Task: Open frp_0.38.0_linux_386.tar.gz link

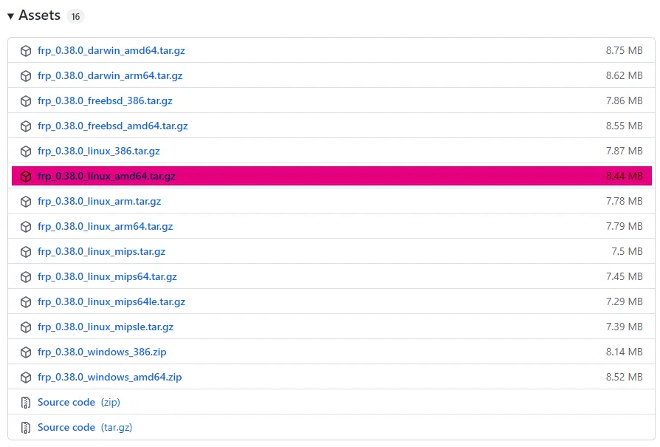Action: click(98, 151)
